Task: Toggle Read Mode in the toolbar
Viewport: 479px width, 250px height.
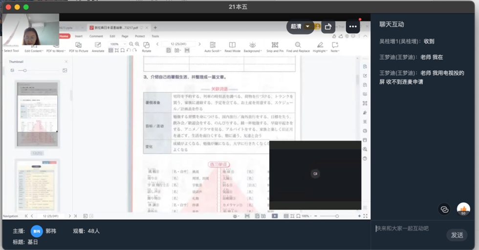Action: pyautogui.click(x=232, y=45)
